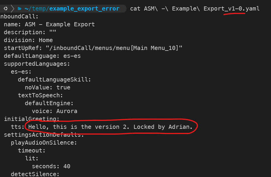Click the defaultLanguage: es-es line
Viewport: 271px width, 177px height.
point(42,56)
